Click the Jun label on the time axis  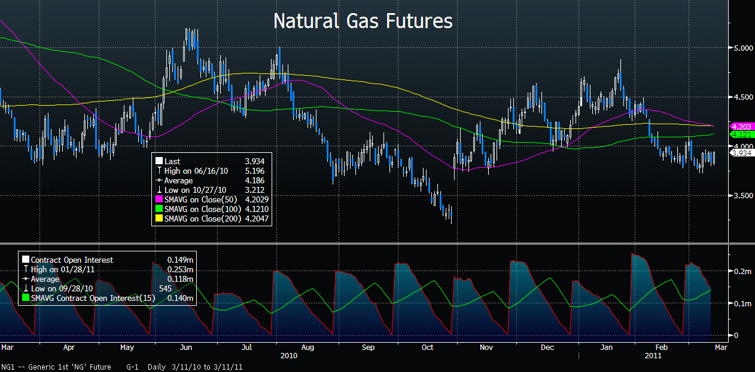[x=186, y=347]
